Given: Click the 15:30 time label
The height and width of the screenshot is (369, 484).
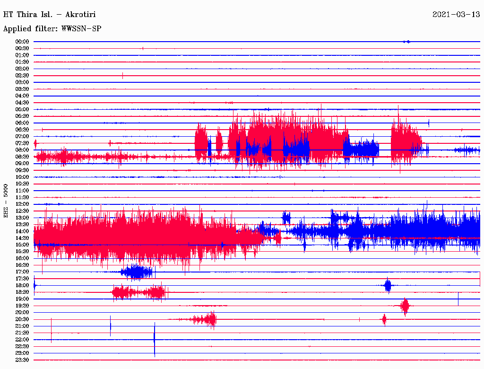Looking at the screenshot, I should point(22,252).
